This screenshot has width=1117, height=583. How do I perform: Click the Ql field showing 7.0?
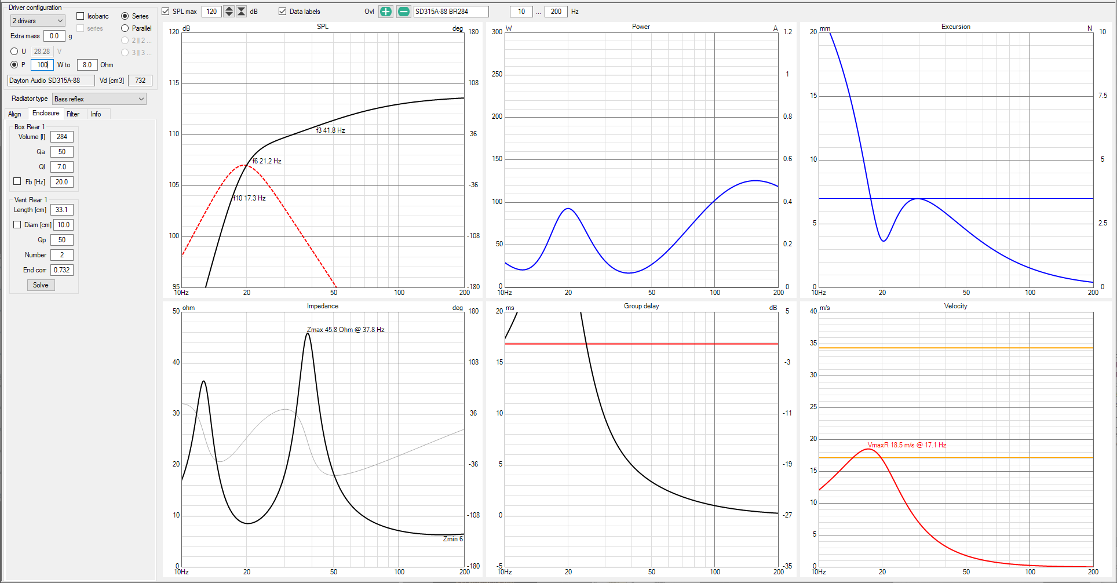[62, 167]
